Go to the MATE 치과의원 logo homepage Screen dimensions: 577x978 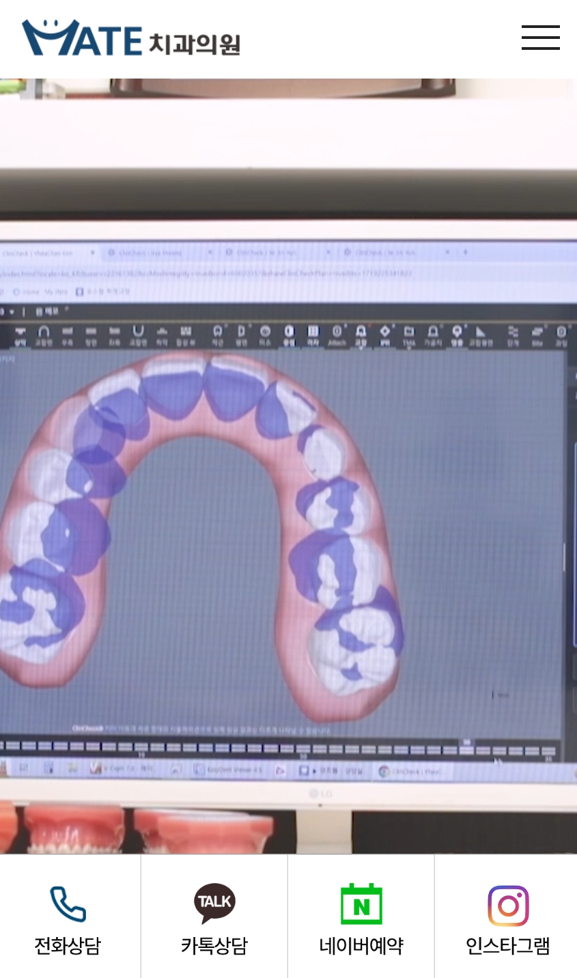[131, 38]
